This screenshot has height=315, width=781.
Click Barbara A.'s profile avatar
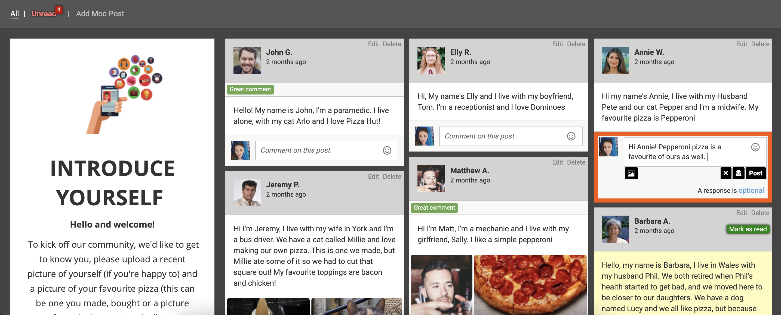point(615,229)
